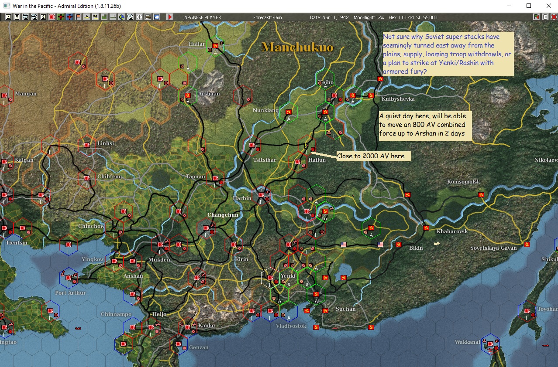Select the Japanese unit at Port Arthur
558x367 pixels.
pos(68,277)
